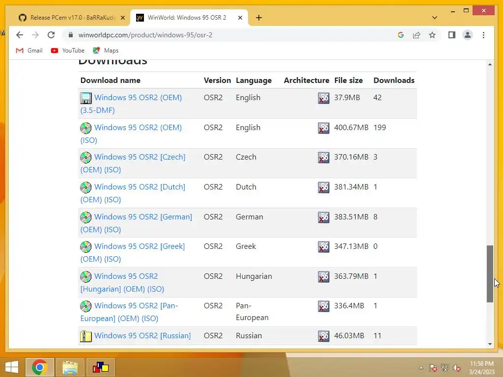Click x86 architecture icon in Hungarian row
The width and height of the screenshot is (503, 377).
point(323,277)
